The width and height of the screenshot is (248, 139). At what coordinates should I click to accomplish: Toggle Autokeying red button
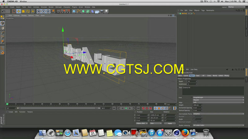[x=147, y=108]
